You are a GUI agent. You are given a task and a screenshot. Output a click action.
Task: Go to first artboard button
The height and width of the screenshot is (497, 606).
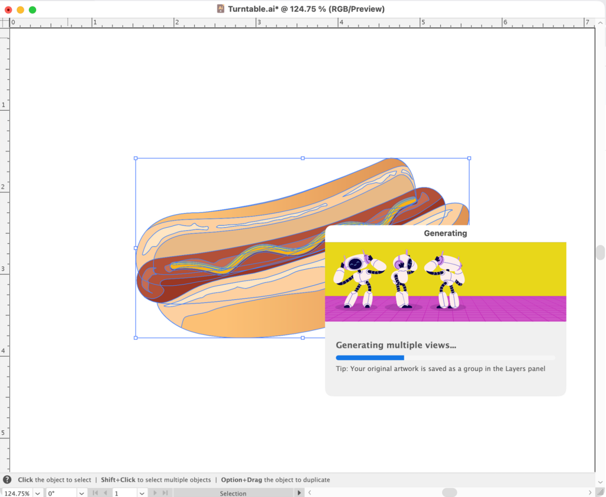point(95,493)
